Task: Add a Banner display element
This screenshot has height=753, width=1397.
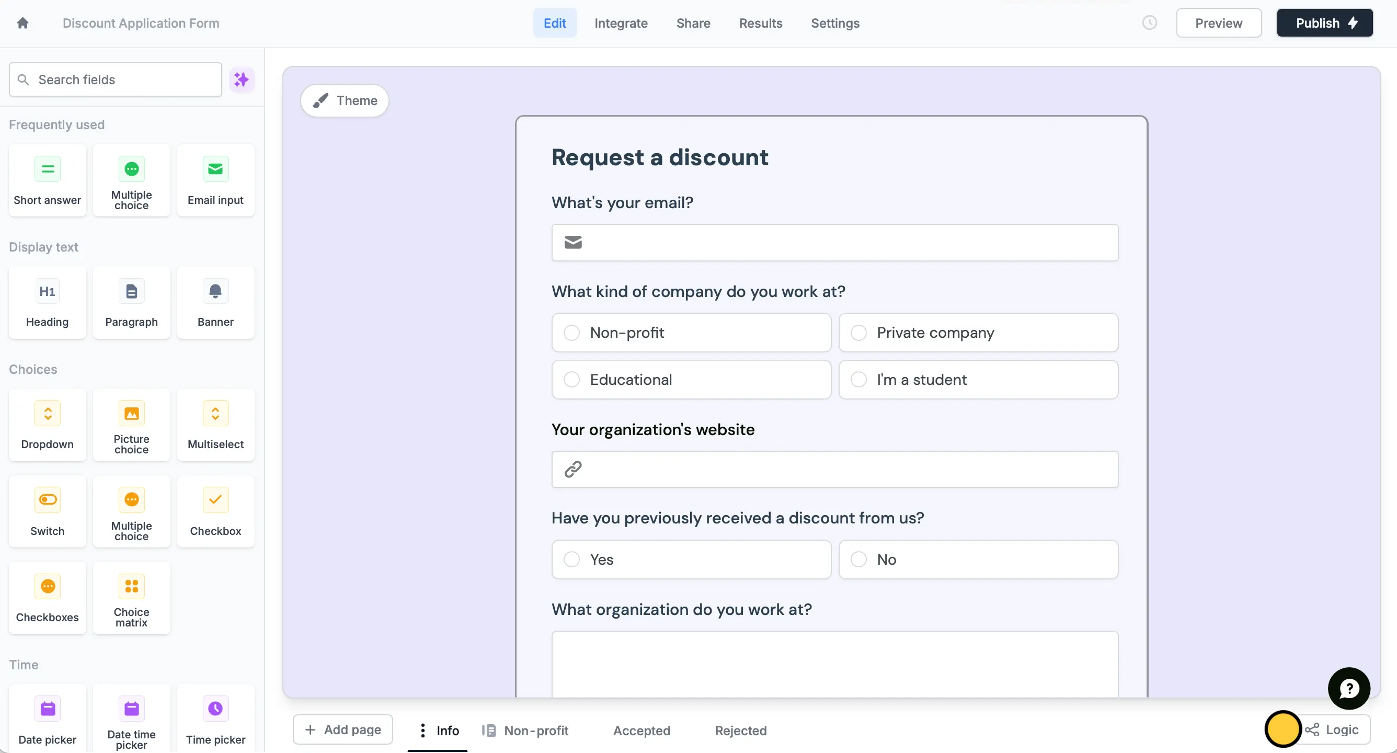Action: [215, 302]
